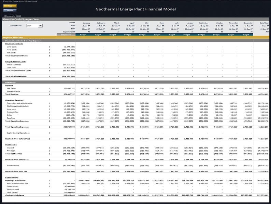Select CapEx During Operations row label
Image resolution: width=271 pixels, height=204 pixels.
18,133
